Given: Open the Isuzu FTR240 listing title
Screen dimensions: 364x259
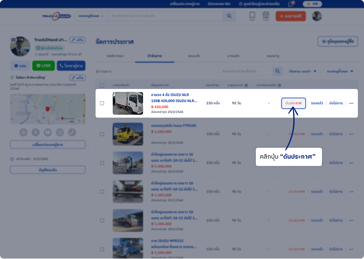Looking at the screenshot, I should coord(173,126).
